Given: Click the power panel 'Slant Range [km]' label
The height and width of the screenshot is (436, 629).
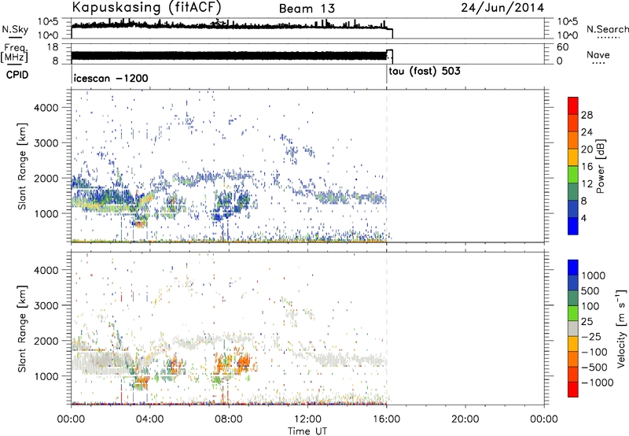Looking at the screenshot, I should pos(22,166).
